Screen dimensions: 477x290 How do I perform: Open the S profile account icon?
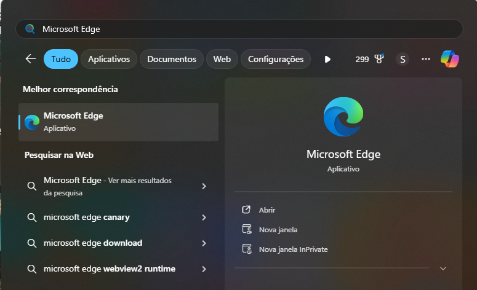403,59
